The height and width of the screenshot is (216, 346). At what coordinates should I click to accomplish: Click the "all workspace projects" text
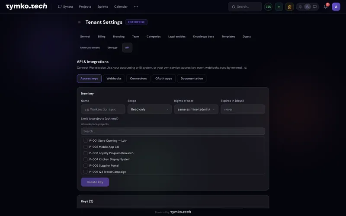[x=95, y=124]
